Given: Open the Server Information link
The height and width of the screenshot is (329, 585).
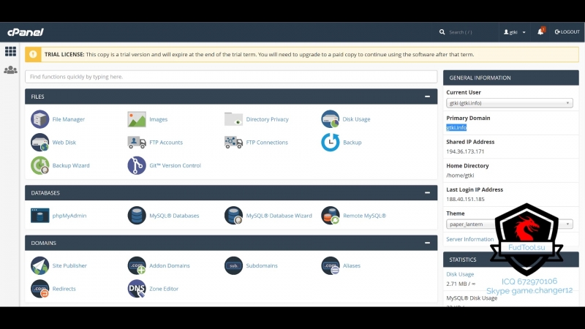Looking at the screenshot, I should [469, 239].
